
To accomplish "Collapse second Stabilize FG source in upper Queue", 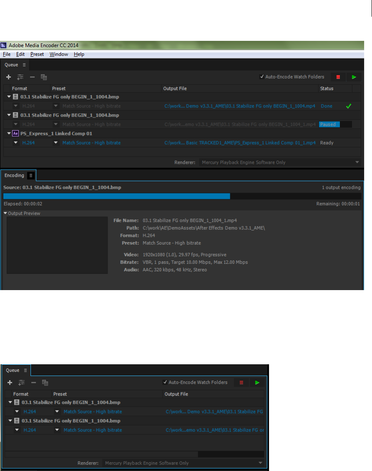I will [x=9, y=115].
